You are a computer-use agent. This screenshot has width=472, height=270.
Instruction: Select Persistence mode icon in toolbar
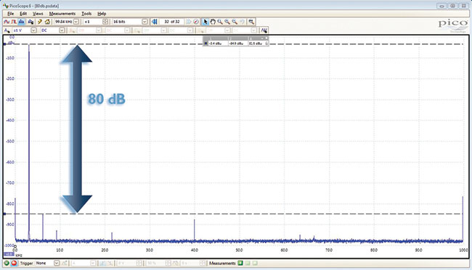(14, 22)
